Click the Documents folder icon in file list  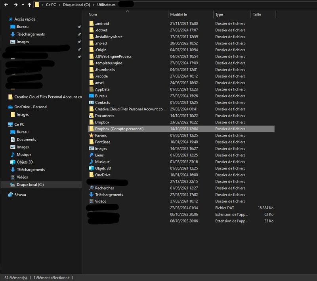[x=92, y=116]
